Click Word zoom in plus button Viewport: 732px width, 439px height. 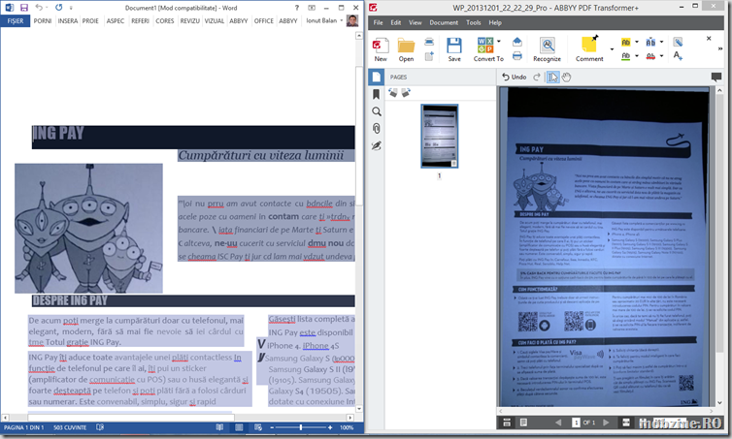330,427
